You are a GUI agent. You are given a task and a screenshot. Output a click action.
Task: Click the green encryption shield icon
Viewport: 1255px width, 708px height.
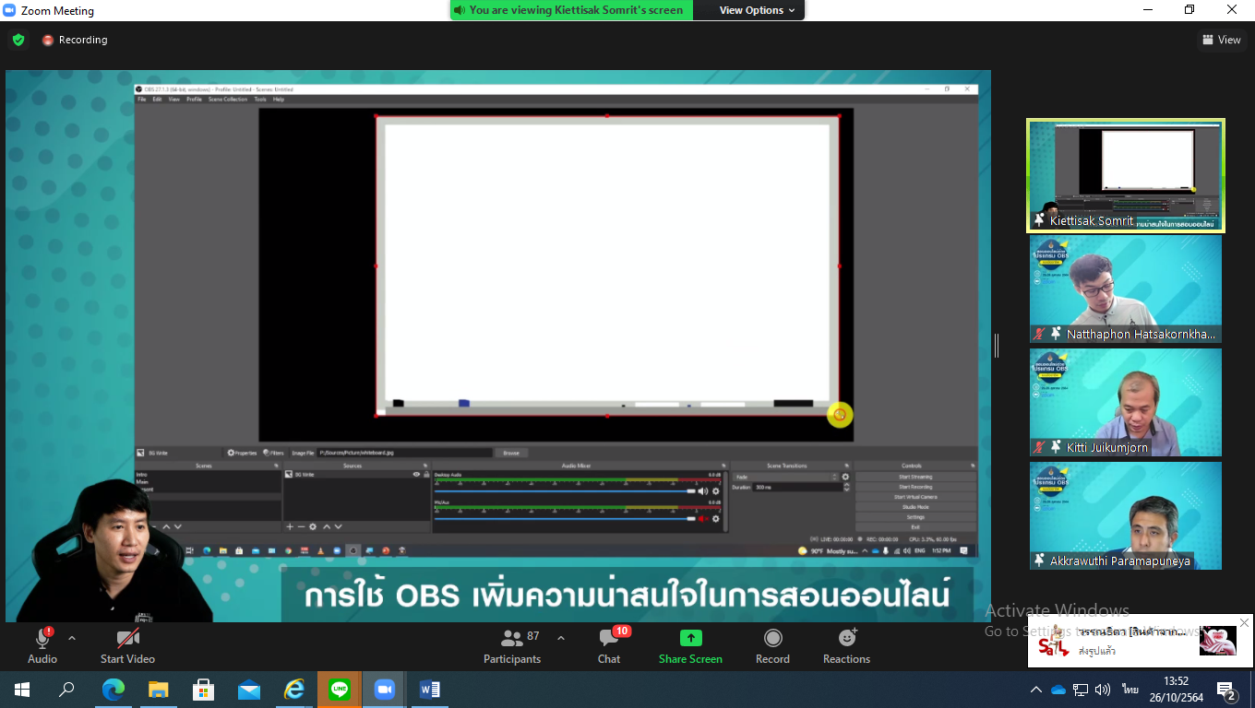[18, 40]
